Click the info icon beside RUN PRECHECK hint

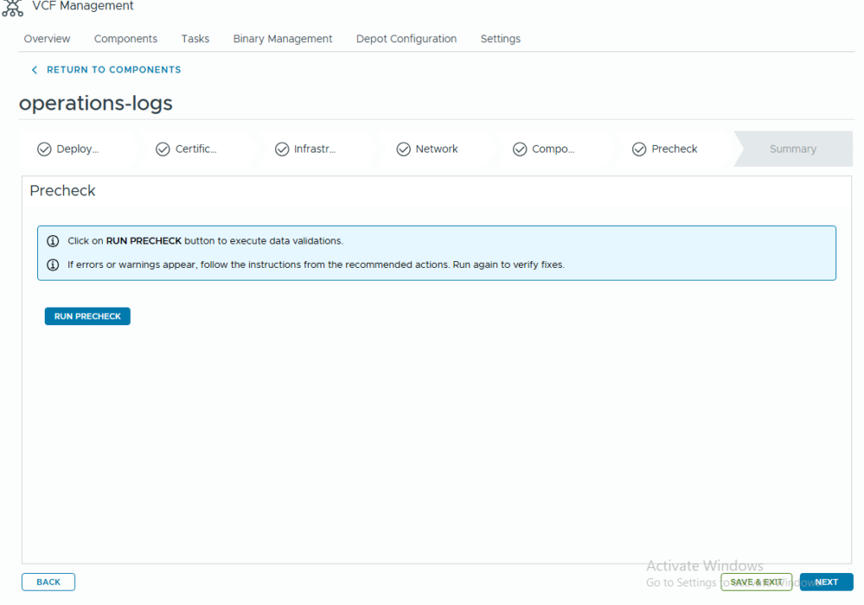click(53, 241)
